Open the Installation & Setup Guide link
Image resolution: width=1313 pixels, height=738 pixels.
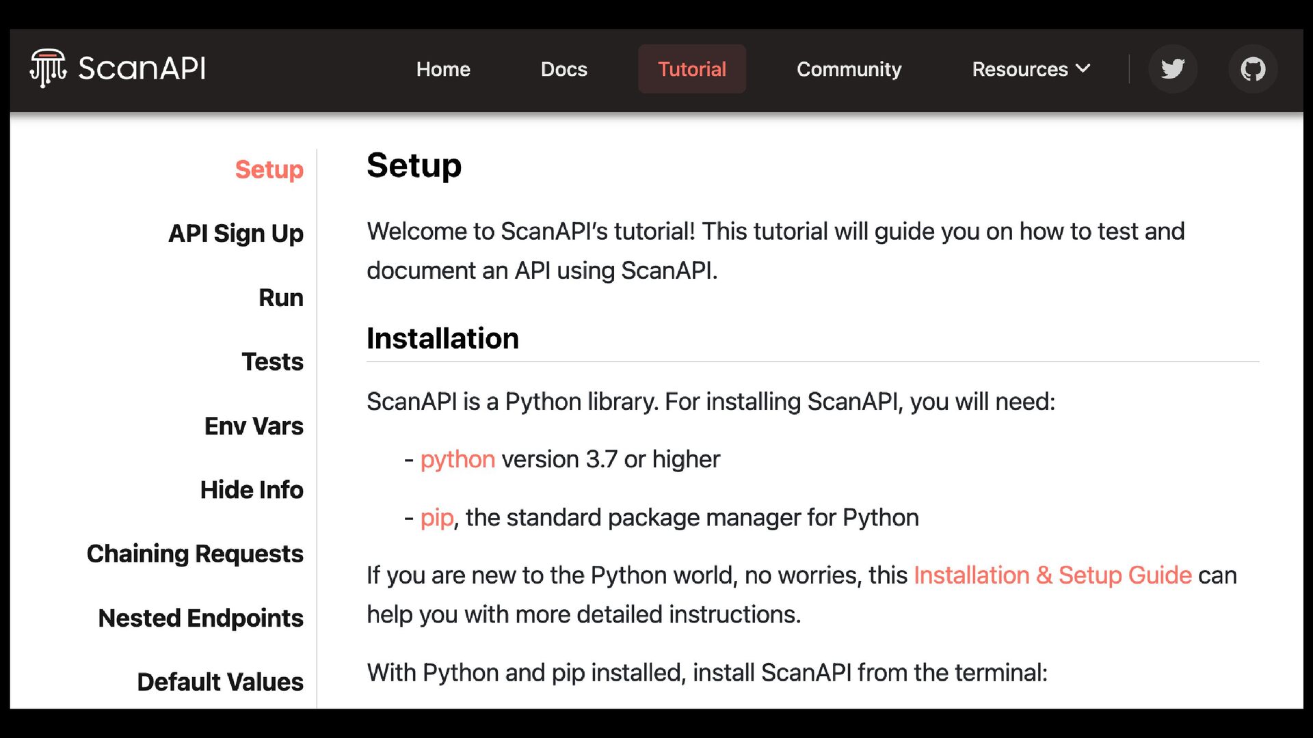[1052, 575]
